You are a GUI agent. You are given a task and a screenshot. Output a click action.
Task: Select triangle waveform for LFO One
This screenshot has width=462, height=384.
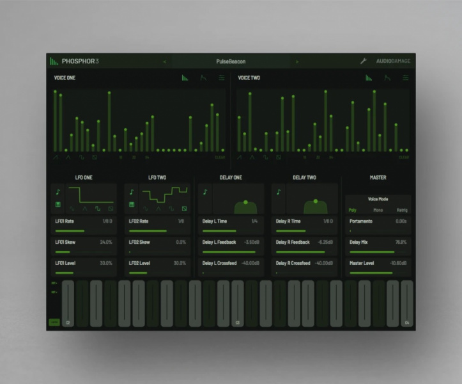point(85,209)
